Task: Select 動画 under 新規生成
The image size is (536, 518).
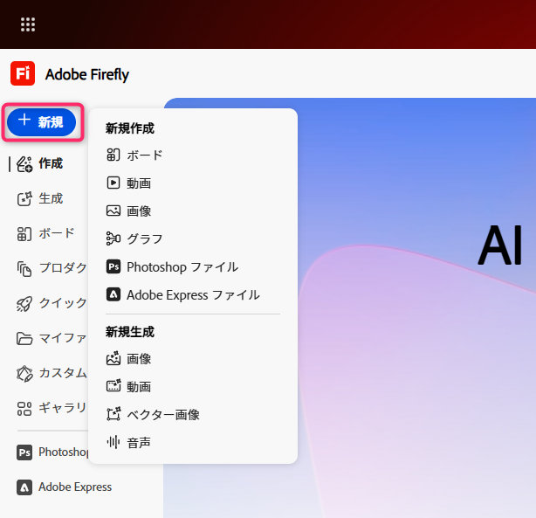Action: 139,387
